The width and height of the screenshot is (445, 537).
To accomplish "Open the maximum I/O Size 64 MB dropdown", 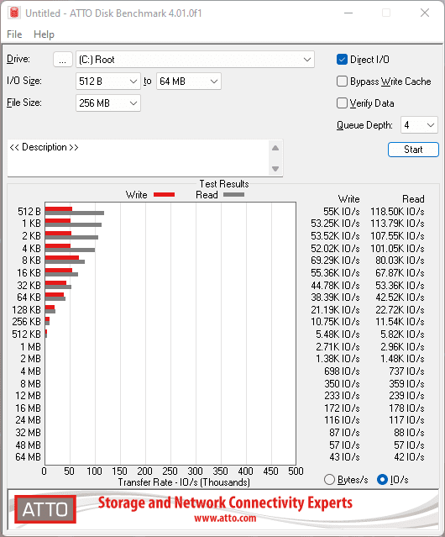I will click(x=189, y=82).
